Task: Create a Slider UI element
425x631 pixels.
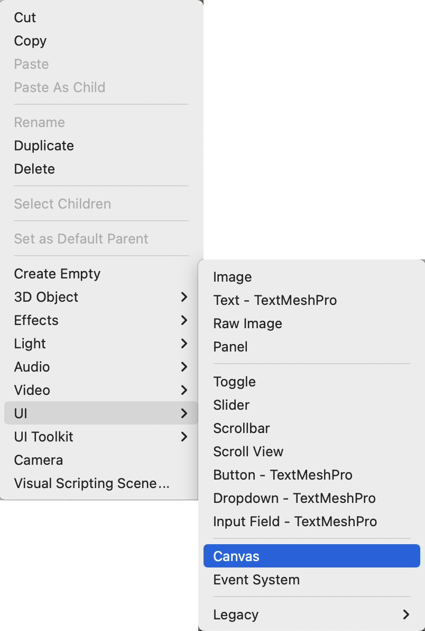Action: click(232, 405)
